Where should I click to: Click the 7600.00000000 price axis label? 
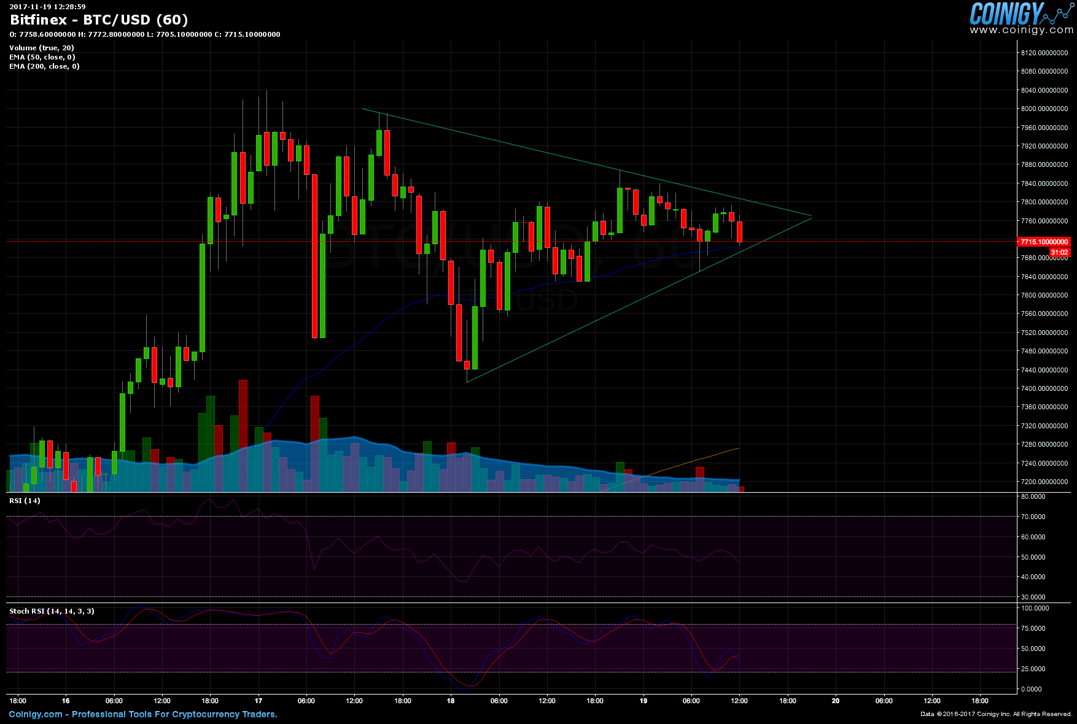1044,295
